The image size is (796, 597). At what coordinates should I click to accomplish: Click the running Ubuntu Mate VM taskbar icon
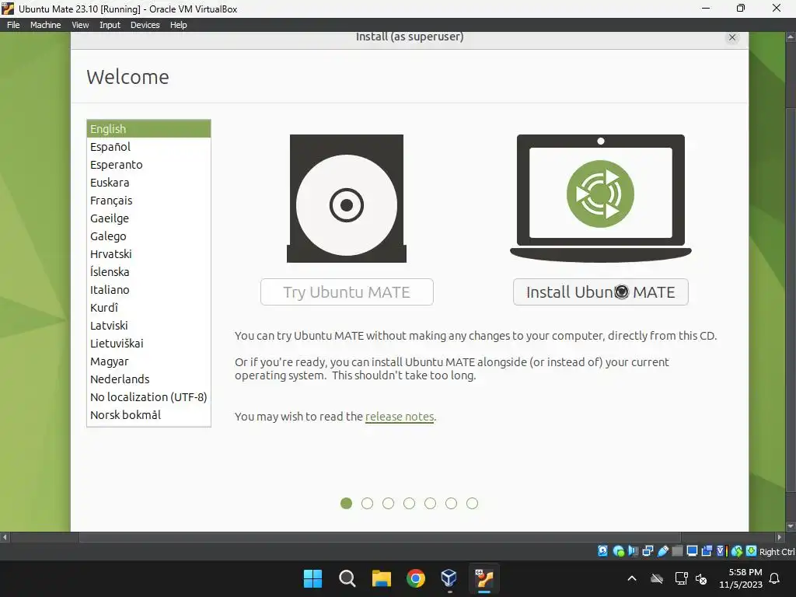tap(484, 578)
